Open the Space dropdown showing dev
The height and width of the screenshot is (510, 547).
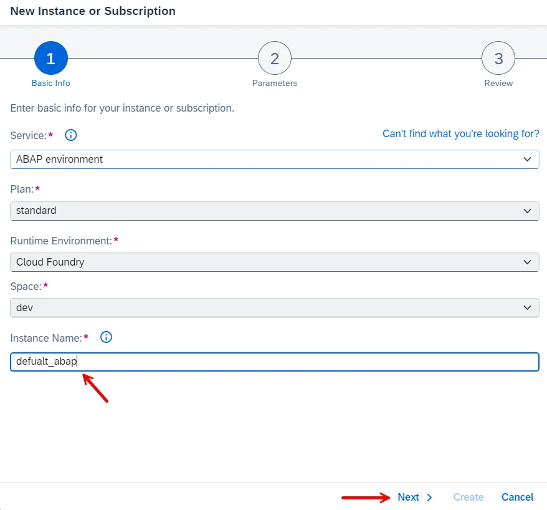[275, 307]
